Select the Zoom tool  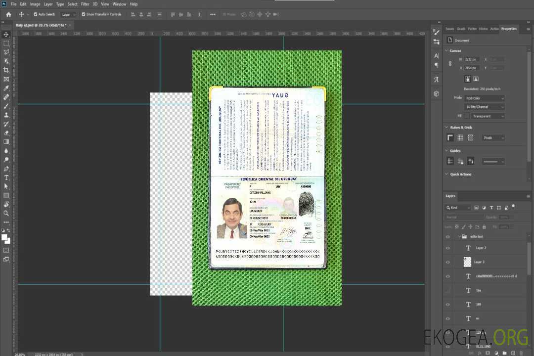coord(6,213)
